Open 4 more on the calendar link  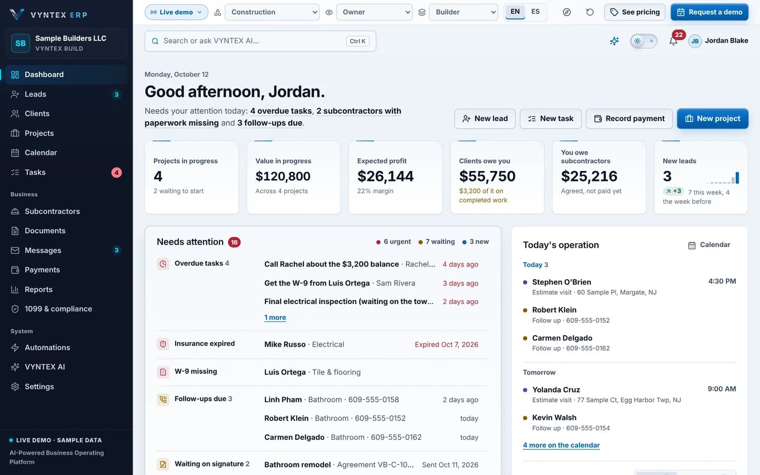[561, 446]
